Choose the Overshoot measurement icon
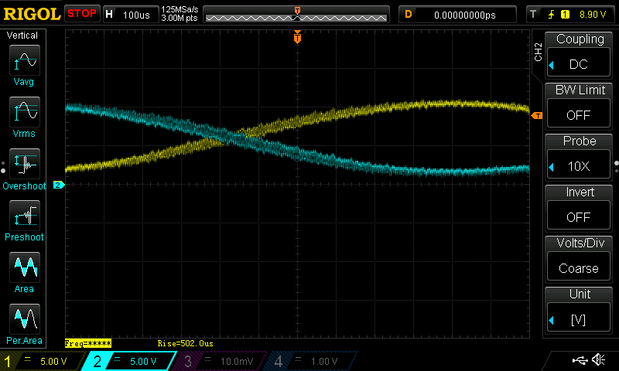Screen dimensions: 619x371 pyautogui.click(x=25, y=164)
